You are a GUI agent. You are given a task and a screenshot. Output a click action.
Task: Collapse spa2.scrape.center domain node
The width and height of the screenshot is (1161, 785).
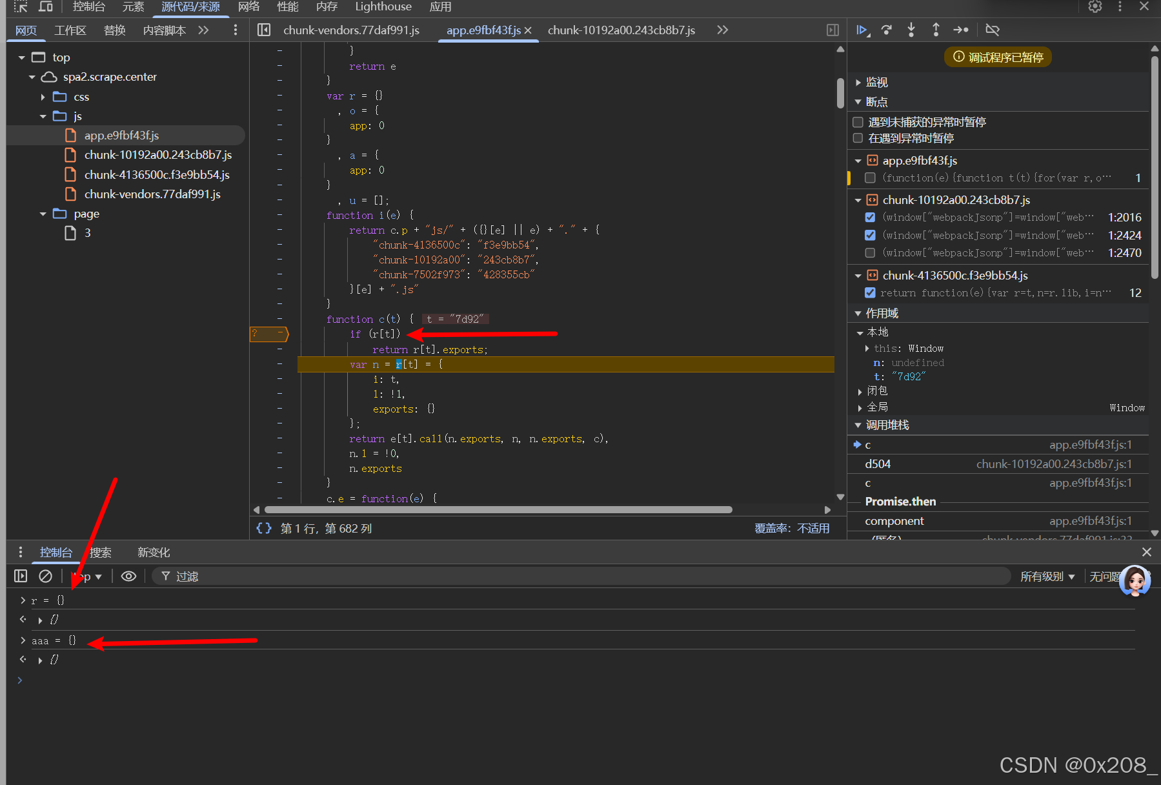[32, 77]
